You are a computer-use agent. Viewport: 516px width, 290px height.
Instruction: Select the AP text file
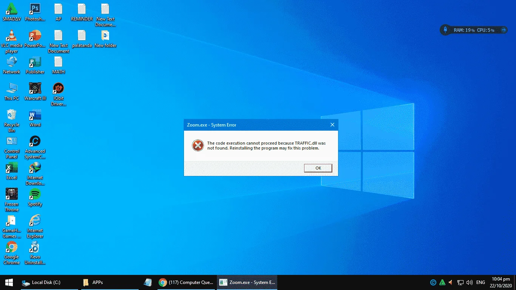[x=58, y=12]
